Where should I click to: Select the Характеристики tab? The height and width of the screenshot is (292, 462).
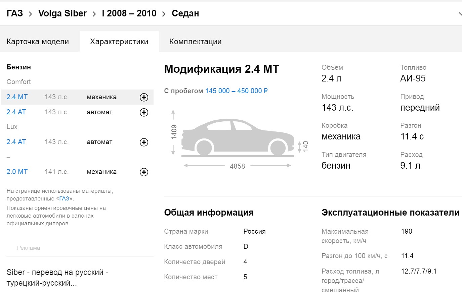119,42
